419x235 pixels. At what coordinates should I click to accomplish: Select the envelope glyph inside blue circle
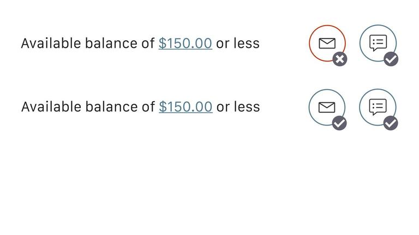pyautogui.click(x=326, y=107)
